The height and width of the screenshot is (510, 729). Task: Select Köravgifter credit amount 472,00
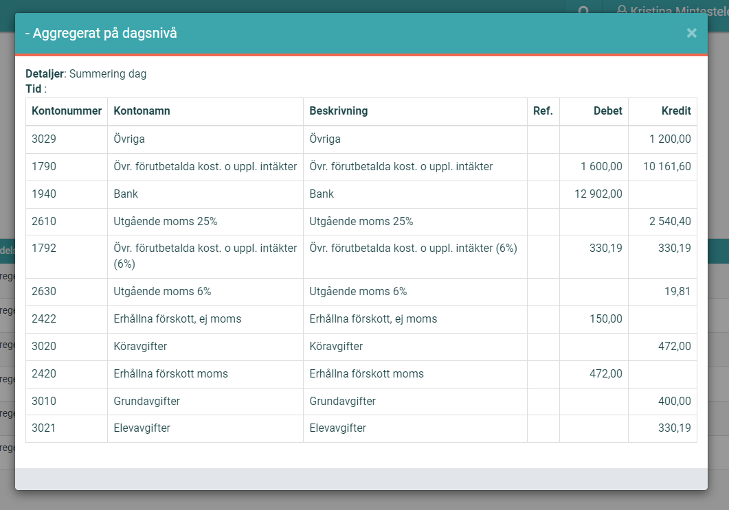[675, 346]
